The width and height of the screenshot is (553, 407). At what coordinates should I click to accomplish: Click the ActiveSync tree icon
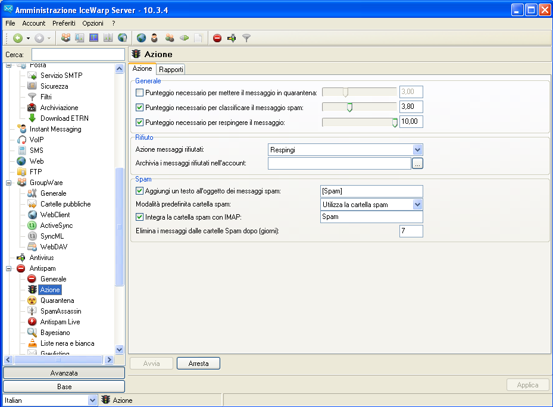[32, 226]
